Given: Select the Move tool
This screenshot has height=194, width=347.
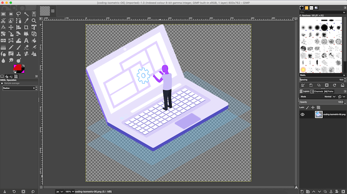Looking at the screenshot, I should coord(11,27).
